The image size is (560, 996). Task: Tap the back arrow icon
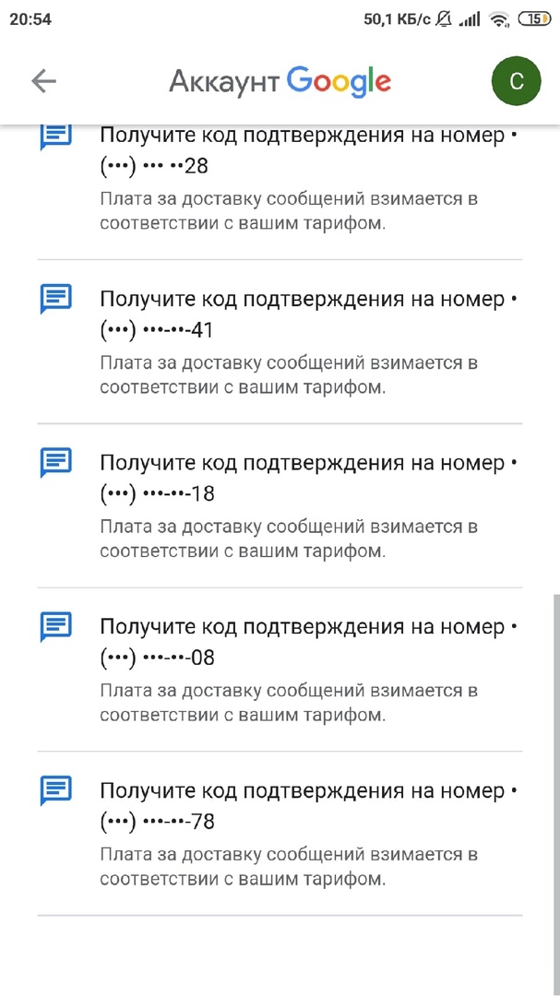[x=43, y=81]
